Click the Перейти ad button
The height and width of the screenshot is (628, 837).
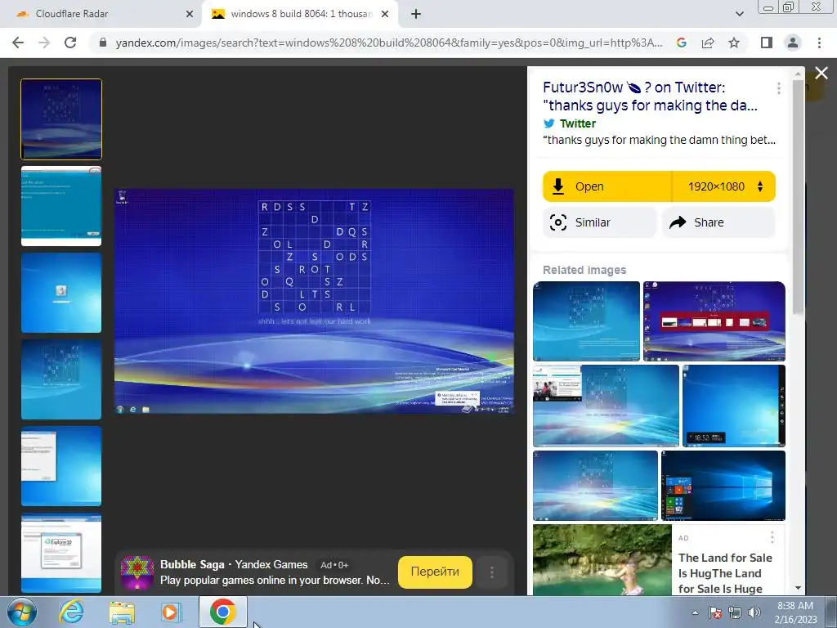point(435,572)
